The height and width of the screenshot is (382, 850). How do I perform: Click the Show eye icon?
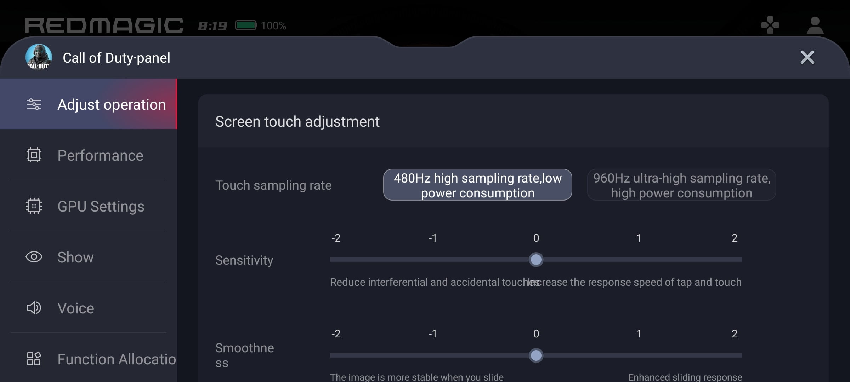point(34,257)
